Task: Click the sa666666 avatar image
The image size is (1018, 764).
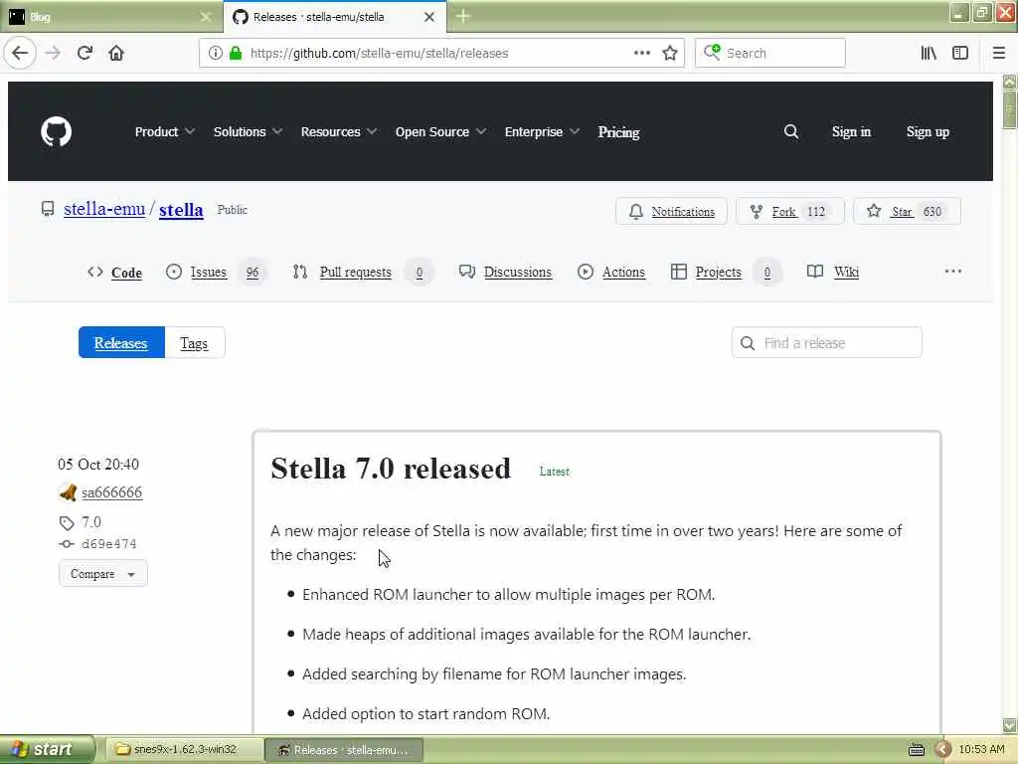Action: 68,492
